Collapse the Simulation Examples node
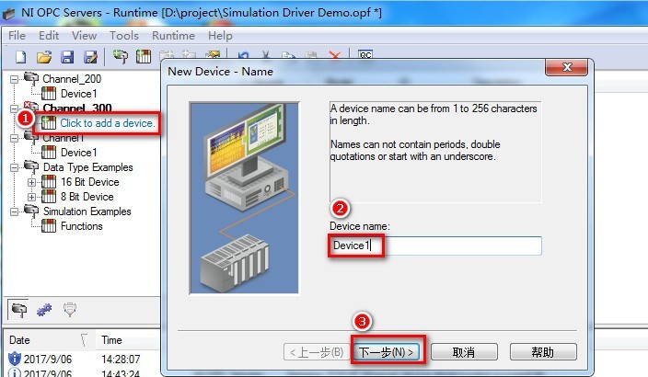The width and height of the screenshot is (648, 377). coord(14,211)
